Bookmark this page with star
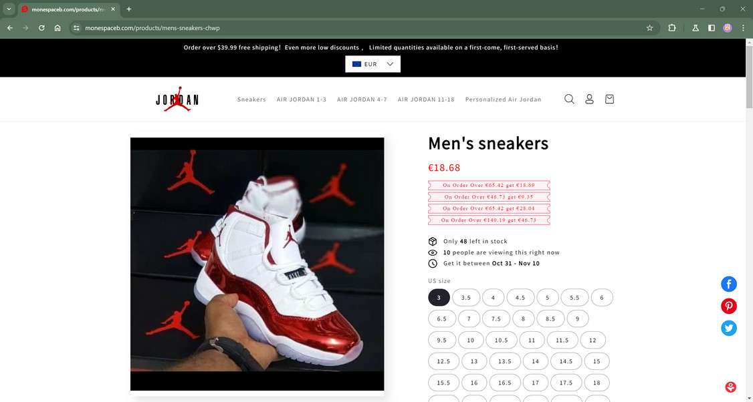Viewport: 753px width, 402px height. (x=649, y=28)
